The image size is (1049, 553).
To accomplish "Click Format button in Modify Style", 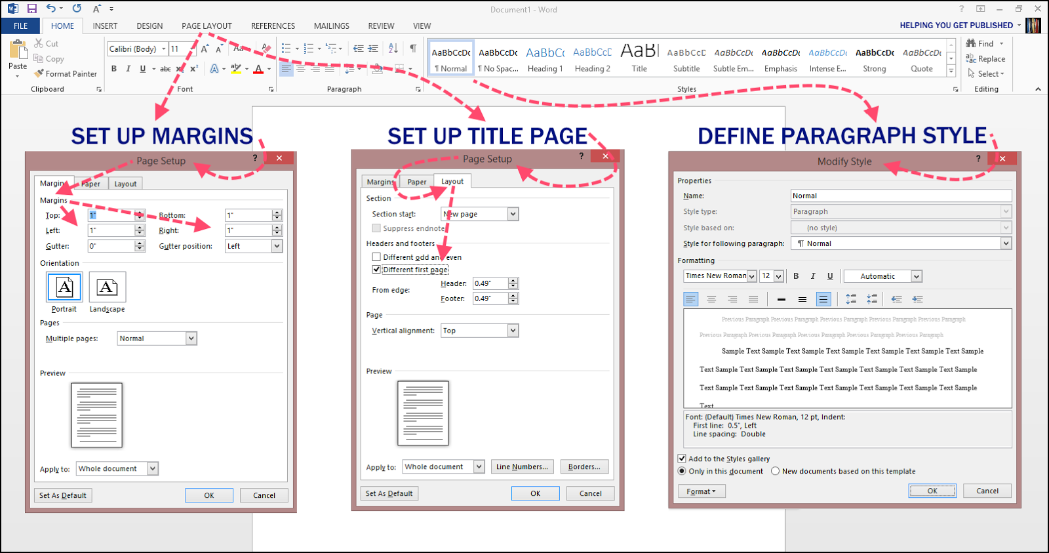I will tap(702, 491).
